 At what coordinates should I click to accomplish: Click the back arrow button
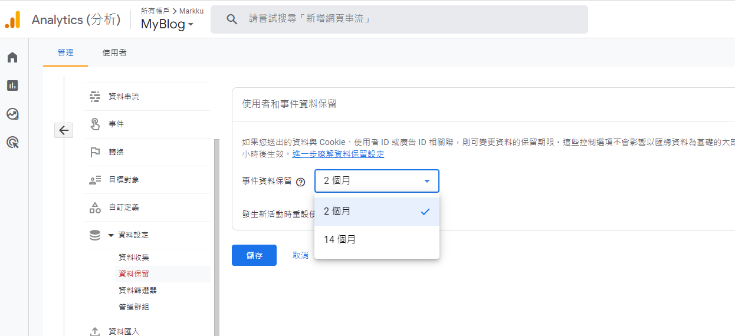[x=64, y=130]
